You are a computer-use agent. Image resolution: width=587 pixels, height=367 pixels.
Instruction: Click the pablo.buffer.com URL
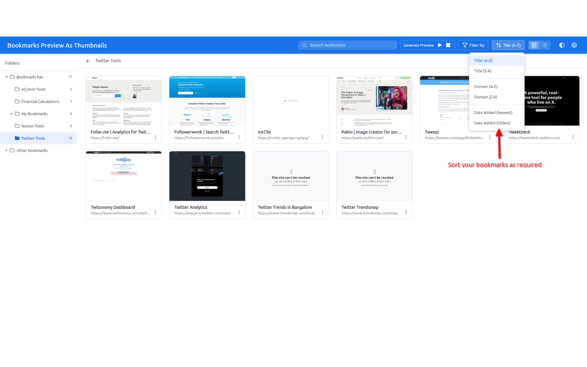tap(362, 138)
